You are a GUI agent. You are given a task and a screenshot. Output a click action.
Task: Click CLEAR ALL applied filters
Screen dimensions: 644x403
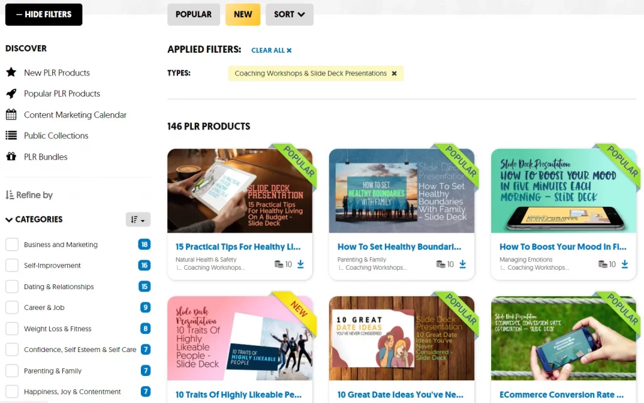tap(272, 50)
